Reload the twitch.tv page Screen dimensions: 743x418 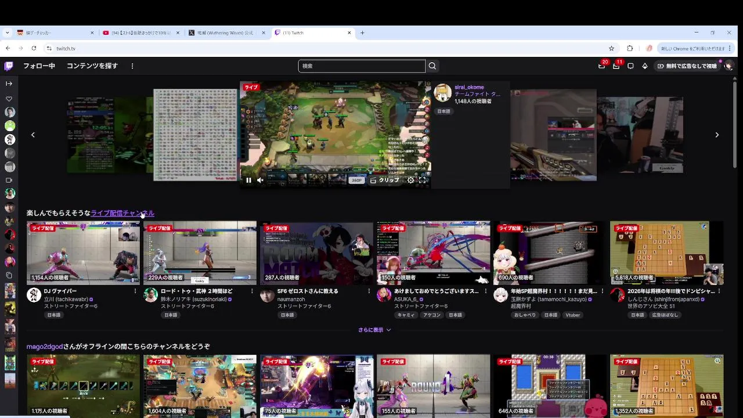click(x=34, y=49)
